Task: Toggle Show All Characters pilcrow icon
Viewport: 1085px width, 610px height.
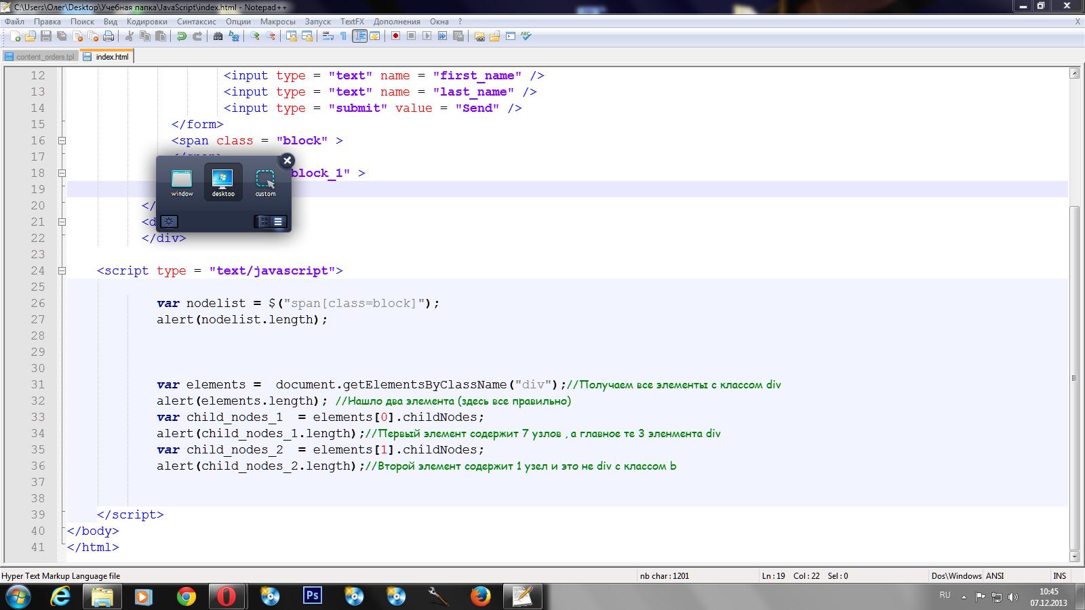Action: (x=343, y=36)
